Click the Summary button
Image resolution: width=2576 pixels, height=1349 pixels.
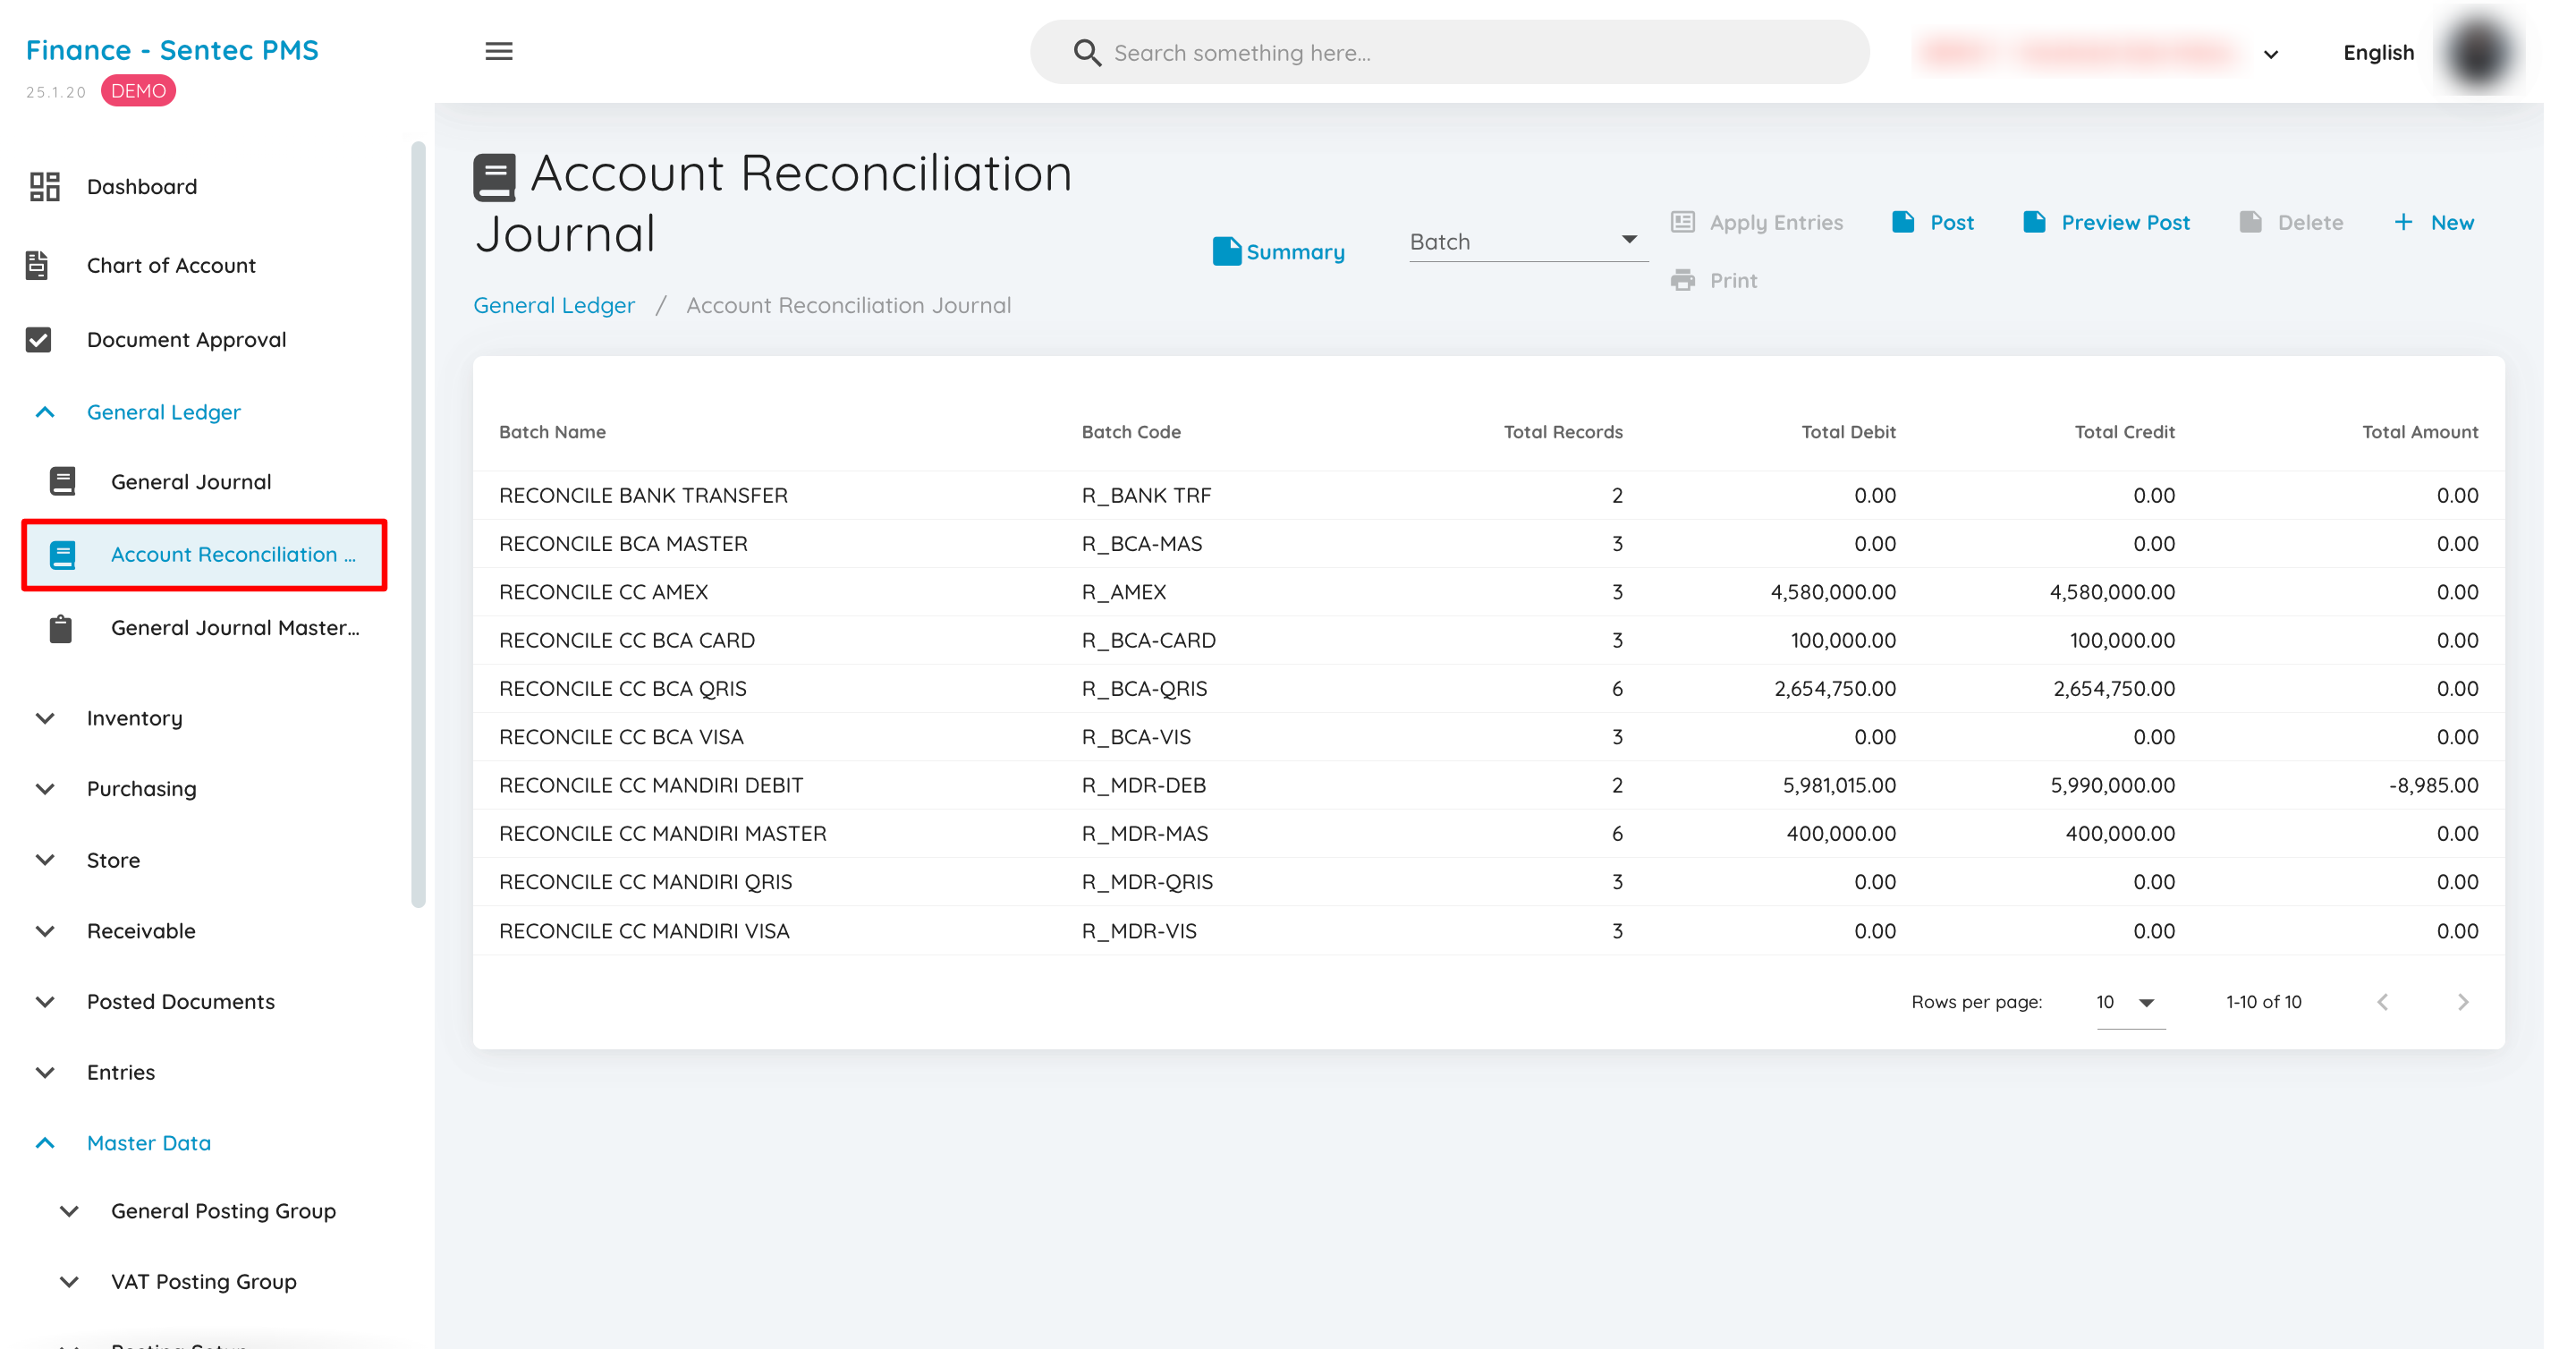coord(1278,251)
